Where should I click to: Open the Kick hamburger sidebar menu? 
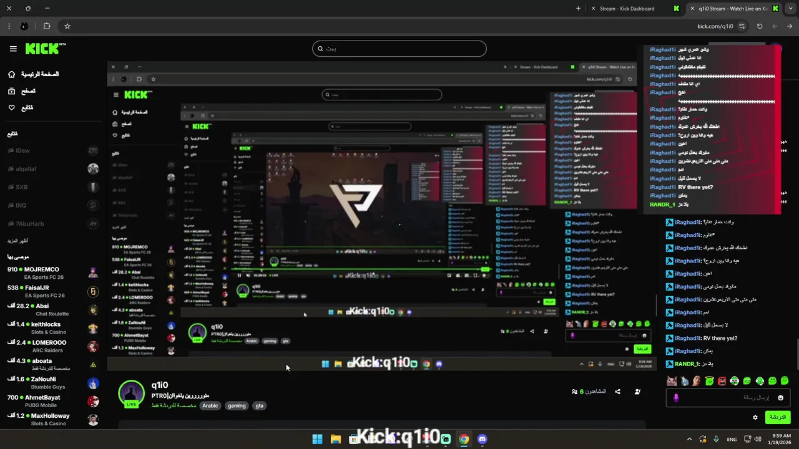click(13, 49)
